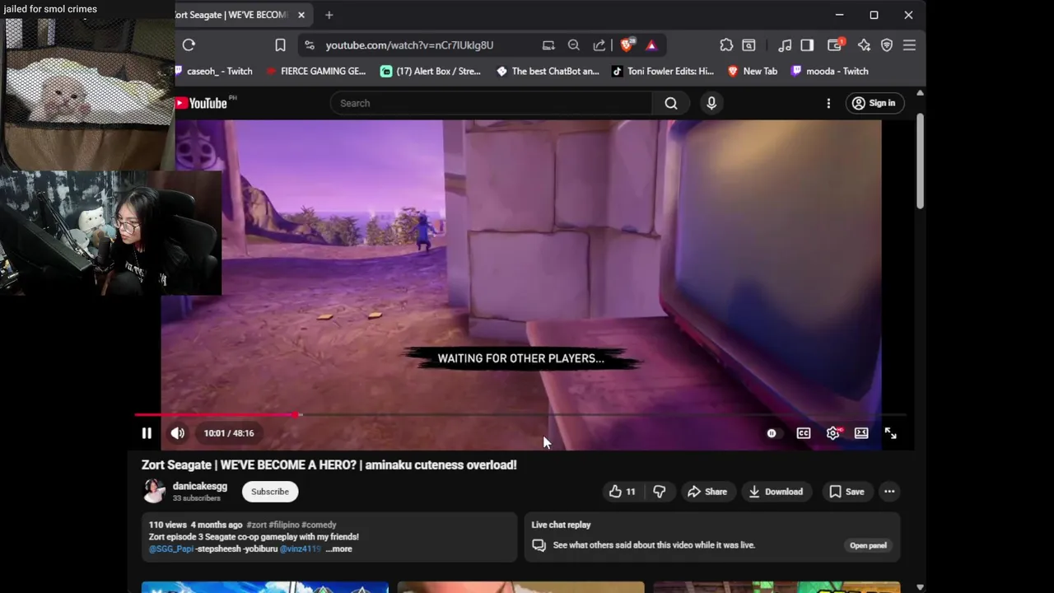Open Brave VPN shield icon
Screen dimensions: 1054x593
tap(887, 45)
